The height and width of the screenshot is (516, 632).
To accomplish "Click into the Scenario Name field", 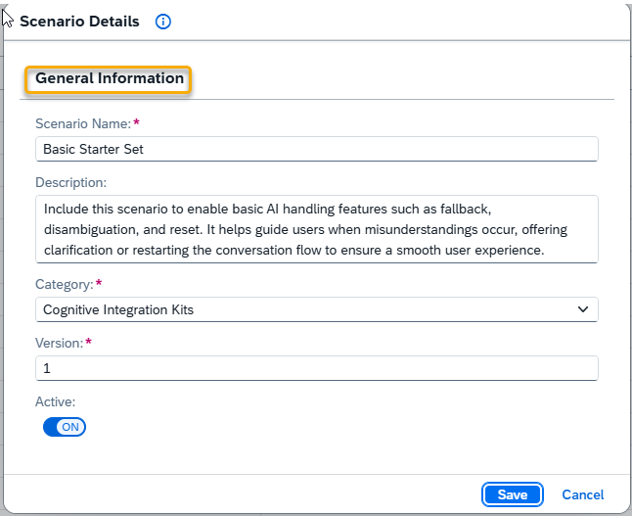I will [x=316, y=149].
